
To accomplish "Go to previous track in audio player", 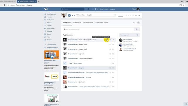I will click(x=72, y=15).
